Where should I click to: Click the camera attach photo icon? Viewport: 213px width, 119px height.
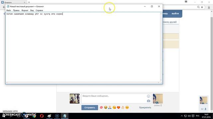click(x=148, y=101)
